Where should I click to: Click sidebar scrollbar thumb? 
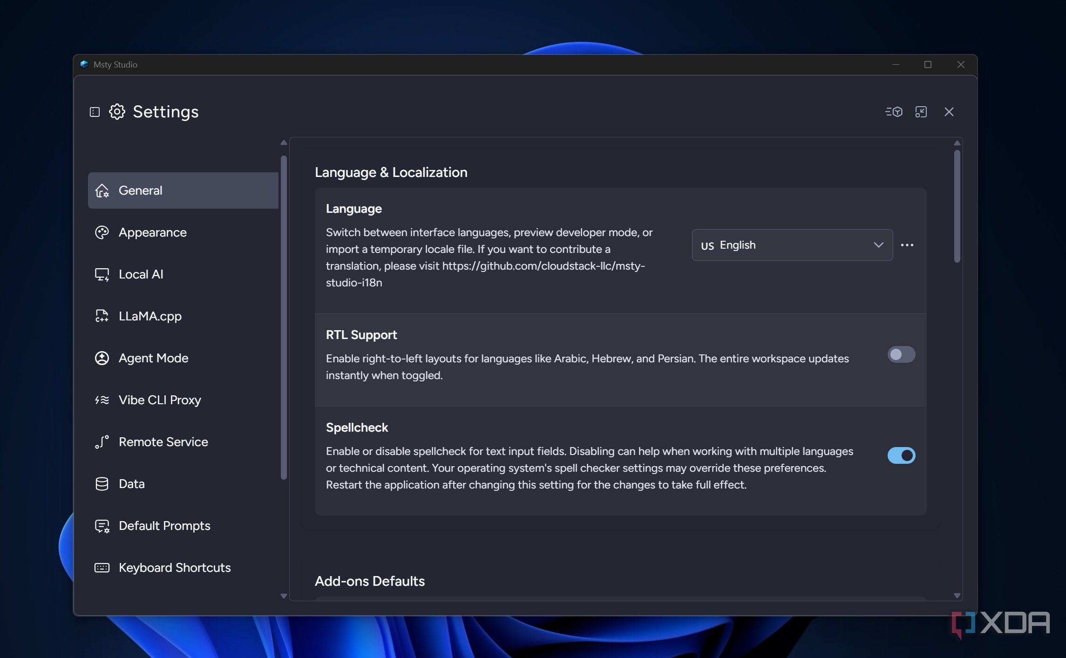284,317
